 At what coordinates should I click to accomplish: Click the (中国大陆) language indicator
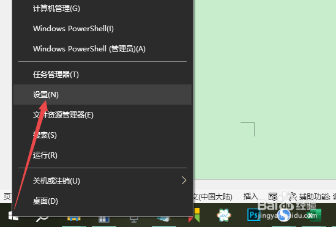click(213, 196)
